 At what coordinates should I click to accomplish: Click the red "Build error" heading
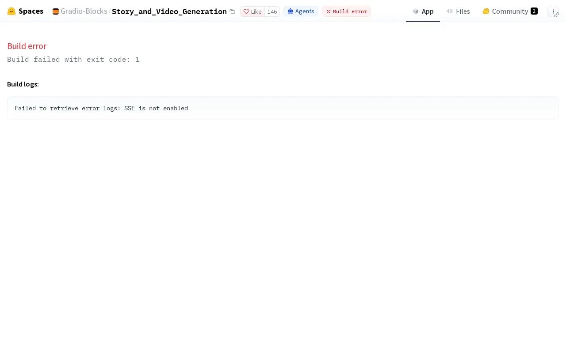(27, 46)
